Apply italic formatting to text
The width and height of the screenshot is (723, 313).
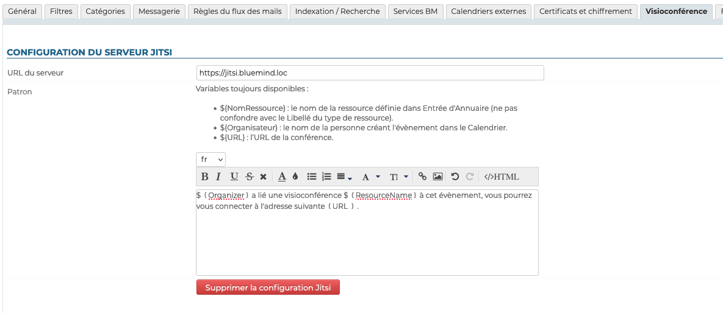coord(218,177)
